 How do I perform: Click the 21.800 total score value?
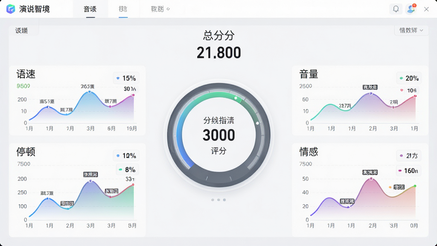click(x=219, y=53)
